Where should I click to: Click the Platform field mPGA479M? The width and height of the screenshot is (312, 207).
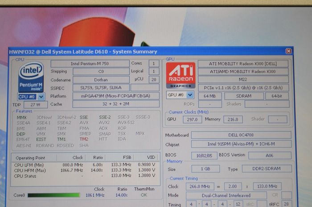(x=116, y=96)
